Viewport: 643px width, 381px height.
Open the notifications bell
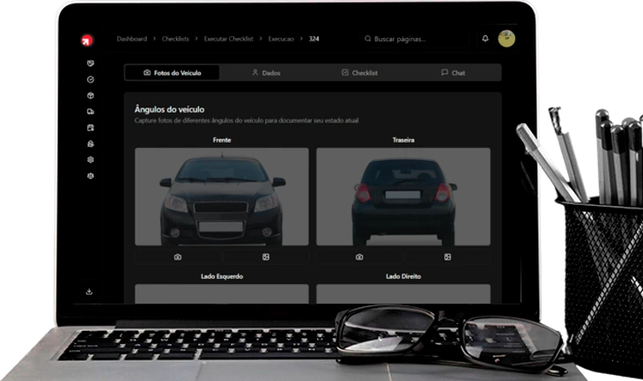[484, 39]
